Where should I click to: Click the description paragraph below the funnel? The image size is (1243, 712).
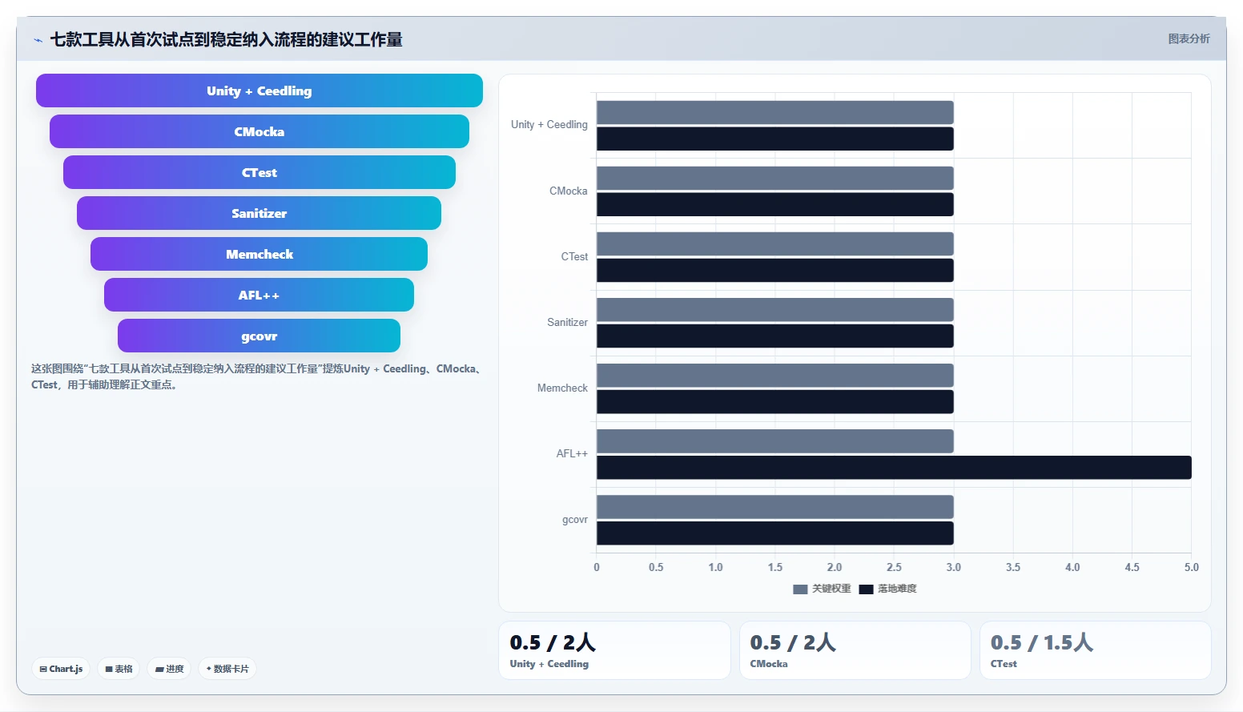(256, 376)
